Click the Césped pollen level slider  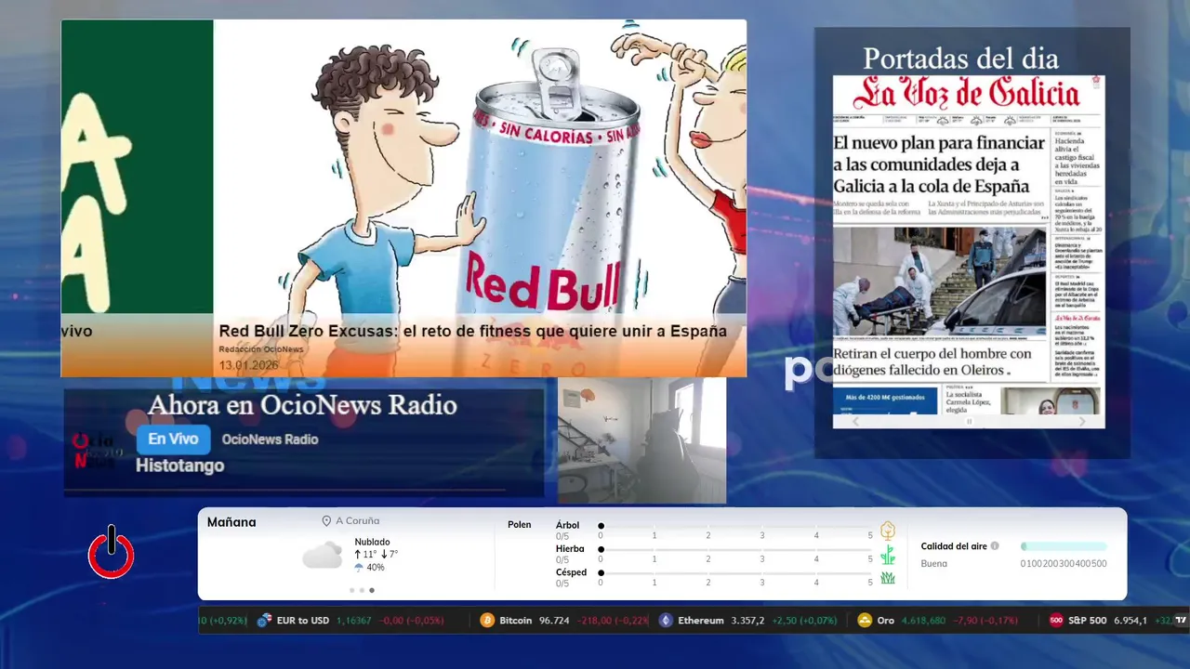(735, 572)
